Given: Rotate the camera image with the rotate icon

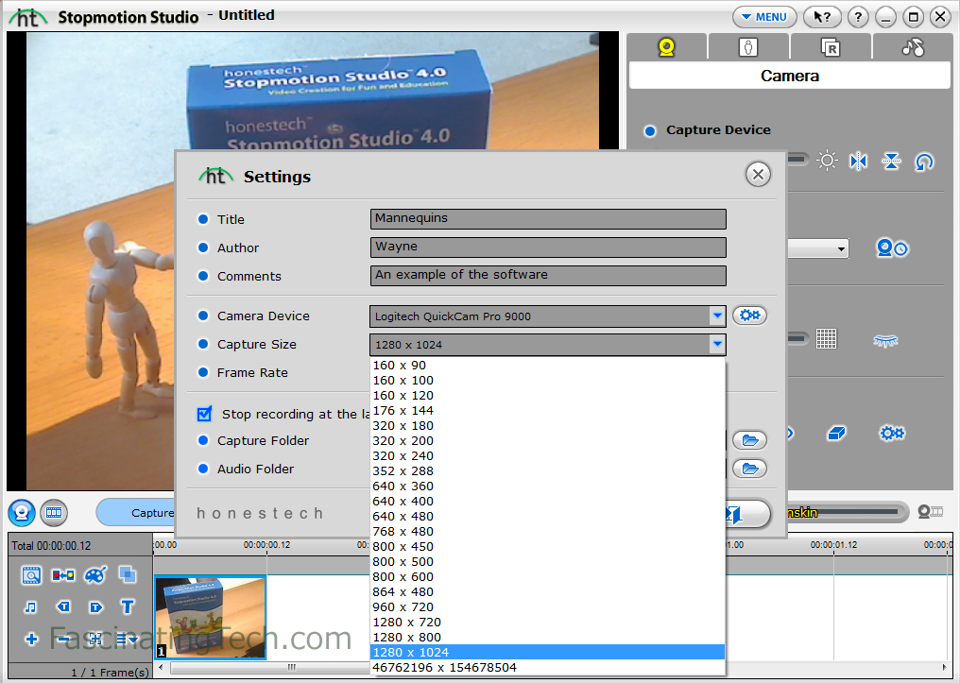Looking at the screenshot, I should pyautogui.click(x=924, y=162).
